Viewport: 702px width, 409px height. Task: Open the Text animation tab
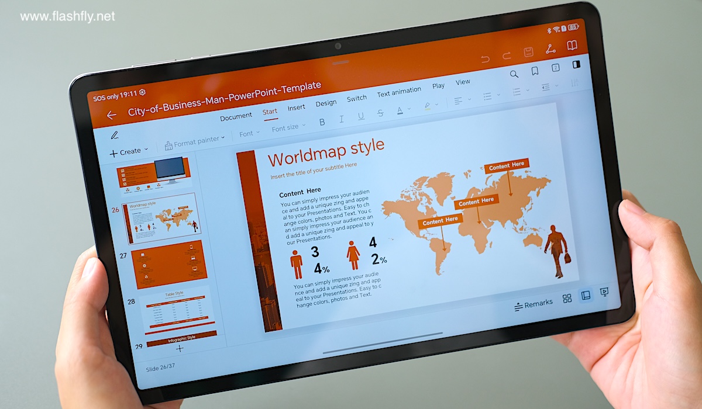coord(398,92)
